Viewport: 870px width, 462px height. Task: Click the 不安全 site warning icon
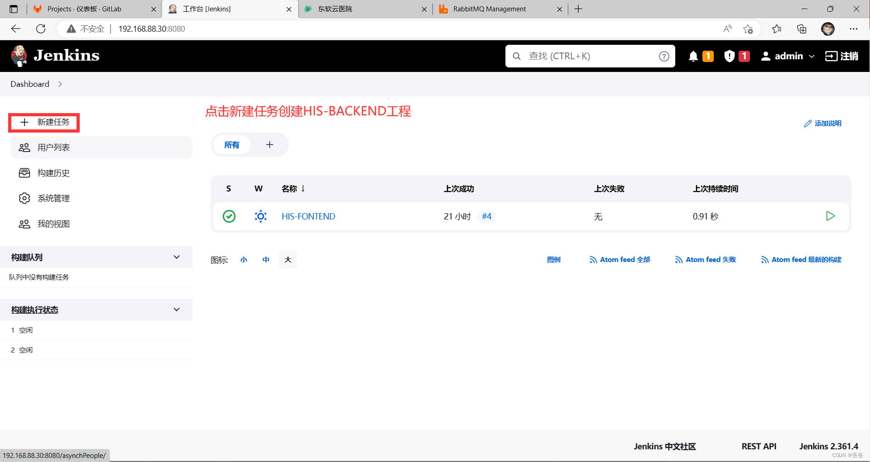tap(71, 29)
